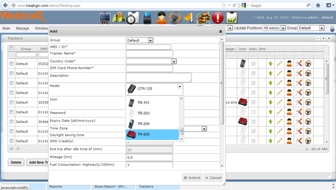This screenshot has height=190, width=336.
Task: Open the steering wheel driver icon in toolbar
Action: [175, 18]
